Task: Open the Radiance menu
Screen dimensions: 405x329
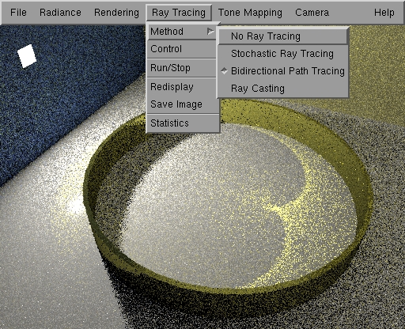Action: [60, 13]
